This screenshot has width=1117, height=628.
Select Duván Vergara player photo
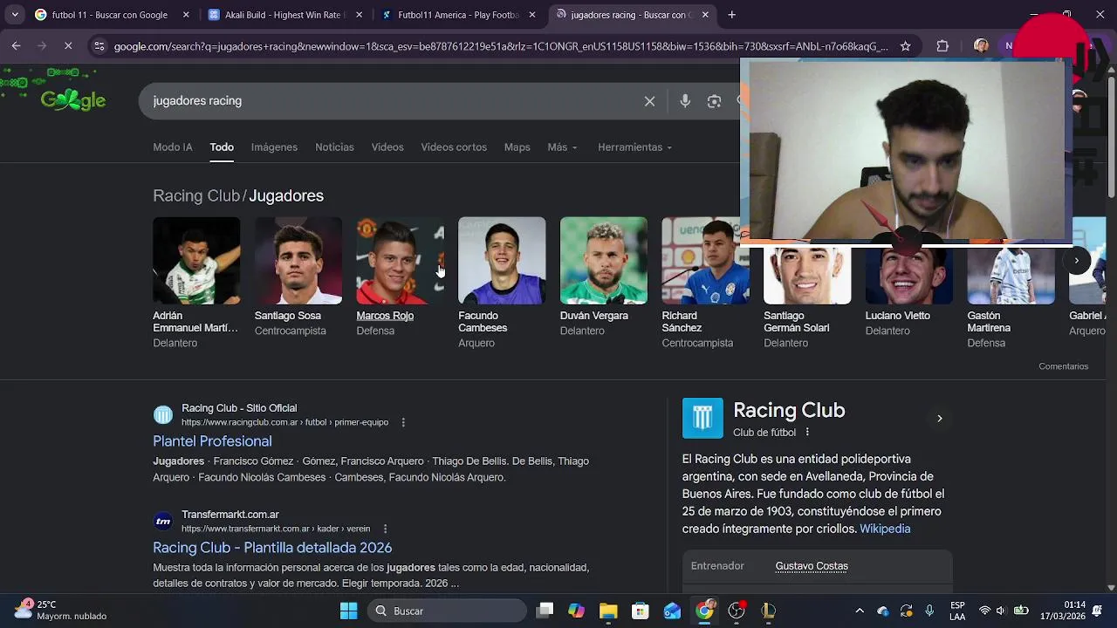coord(604,261)
